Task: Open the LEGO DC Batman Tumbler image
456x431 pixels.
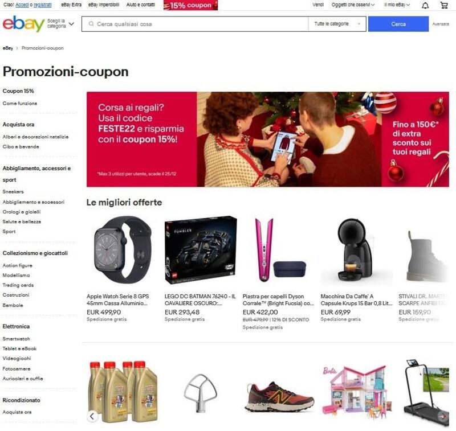Action: tap(201, 250)
